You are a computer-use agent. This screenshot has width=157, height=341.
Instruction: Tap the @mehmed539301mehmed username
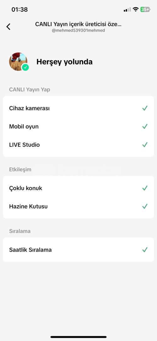79,31
